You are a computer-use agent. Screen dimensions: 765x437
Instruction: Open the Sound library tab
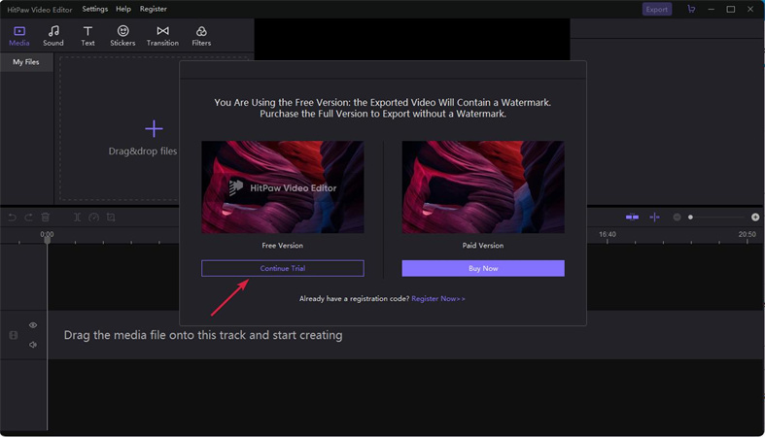pyautogui.click(x=53, y=36)
